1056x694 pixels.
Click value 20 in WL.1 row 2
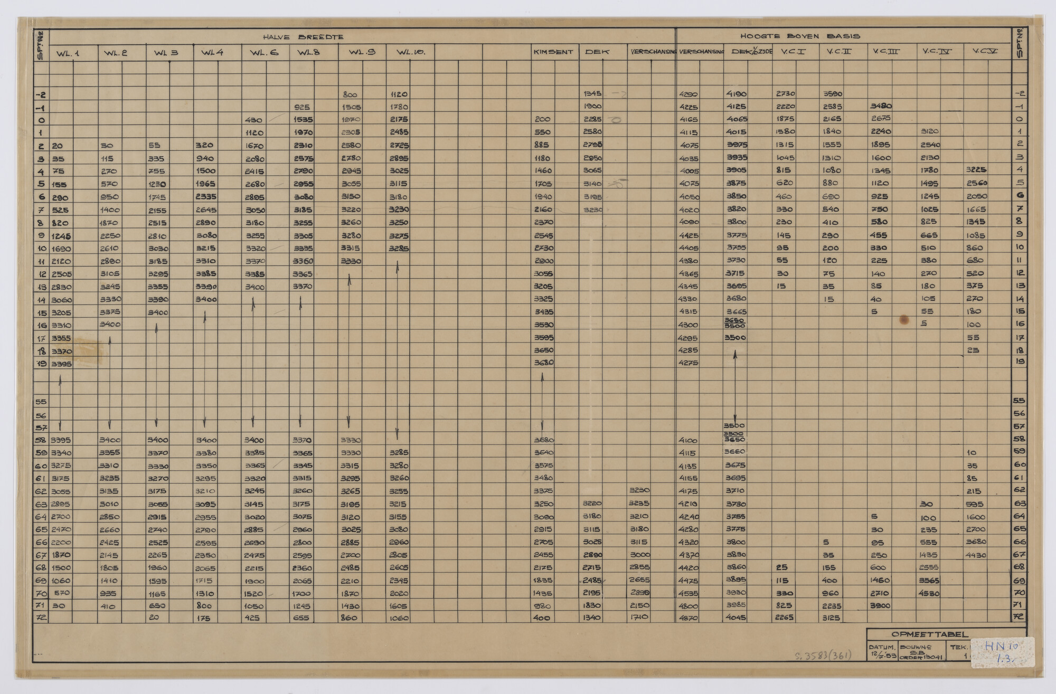click(x=57, y=146)
